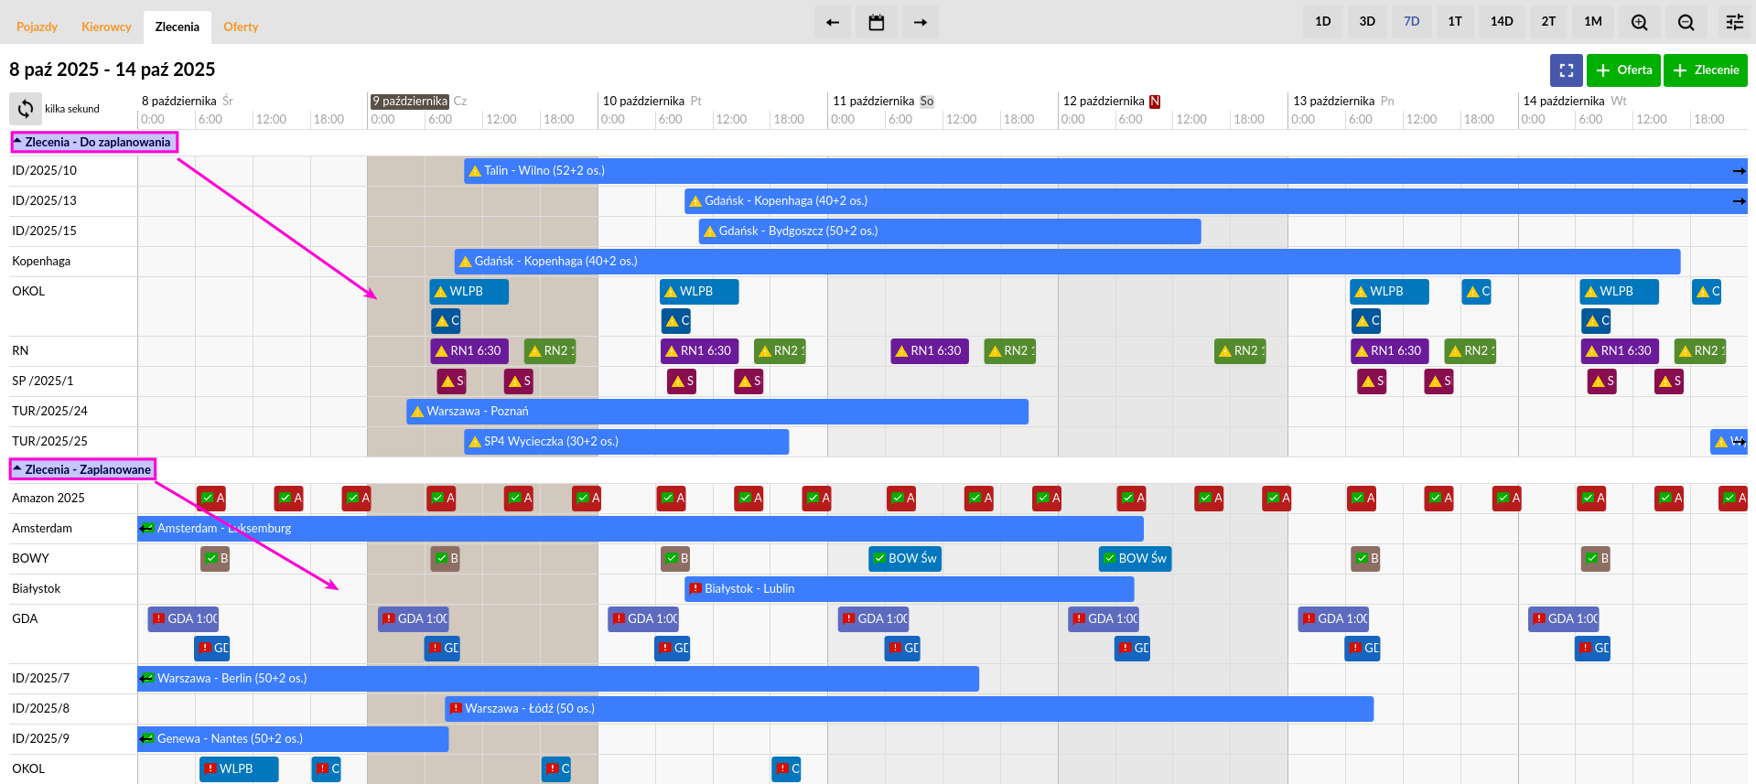
Task: Open the view settings sliders icon
Action: point(1734,22)
